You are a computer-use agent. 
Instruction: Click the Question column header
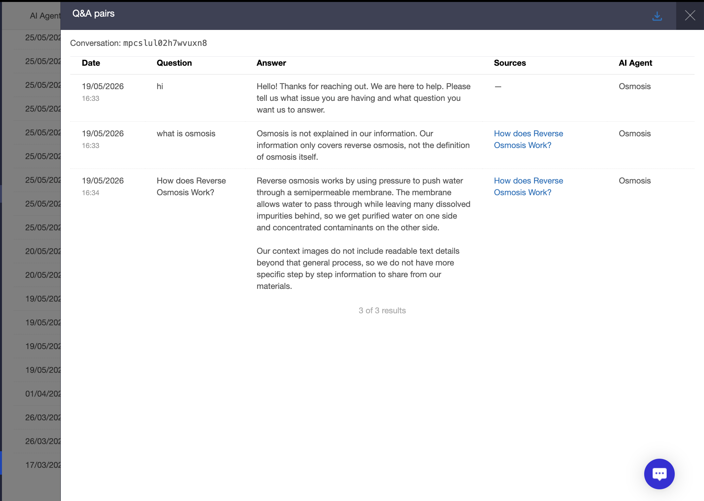[174, 63]
